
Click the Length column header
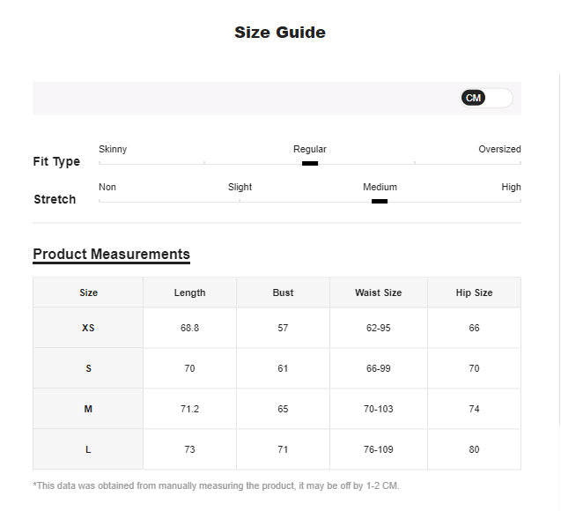tap(189, 293)
